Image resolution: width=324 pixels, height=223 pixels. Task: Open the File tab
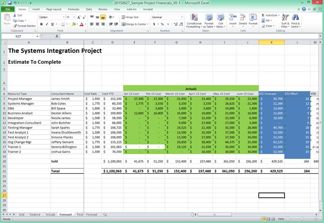7,9
